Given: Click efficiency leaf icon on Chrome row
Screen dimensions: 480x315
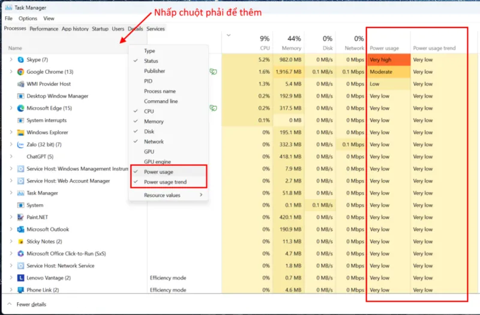Looking at the screenshot, I should pos(213,72).
